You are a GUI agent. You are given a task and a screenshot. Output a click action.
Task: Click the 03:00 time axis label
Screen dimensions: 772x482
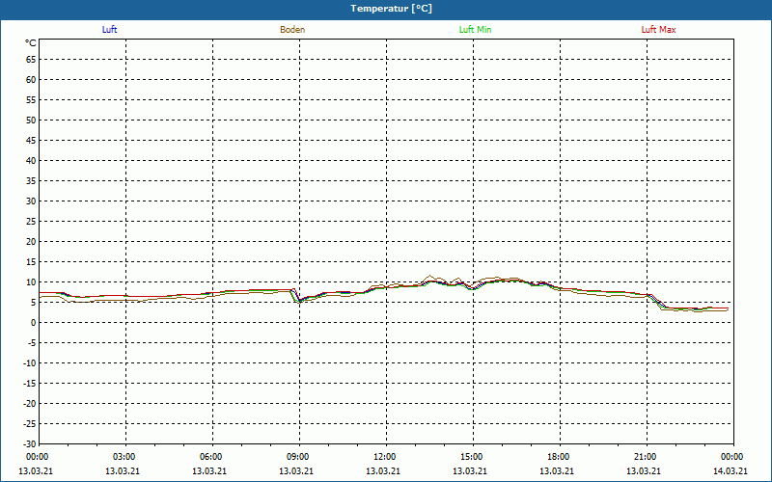(124, 457)
